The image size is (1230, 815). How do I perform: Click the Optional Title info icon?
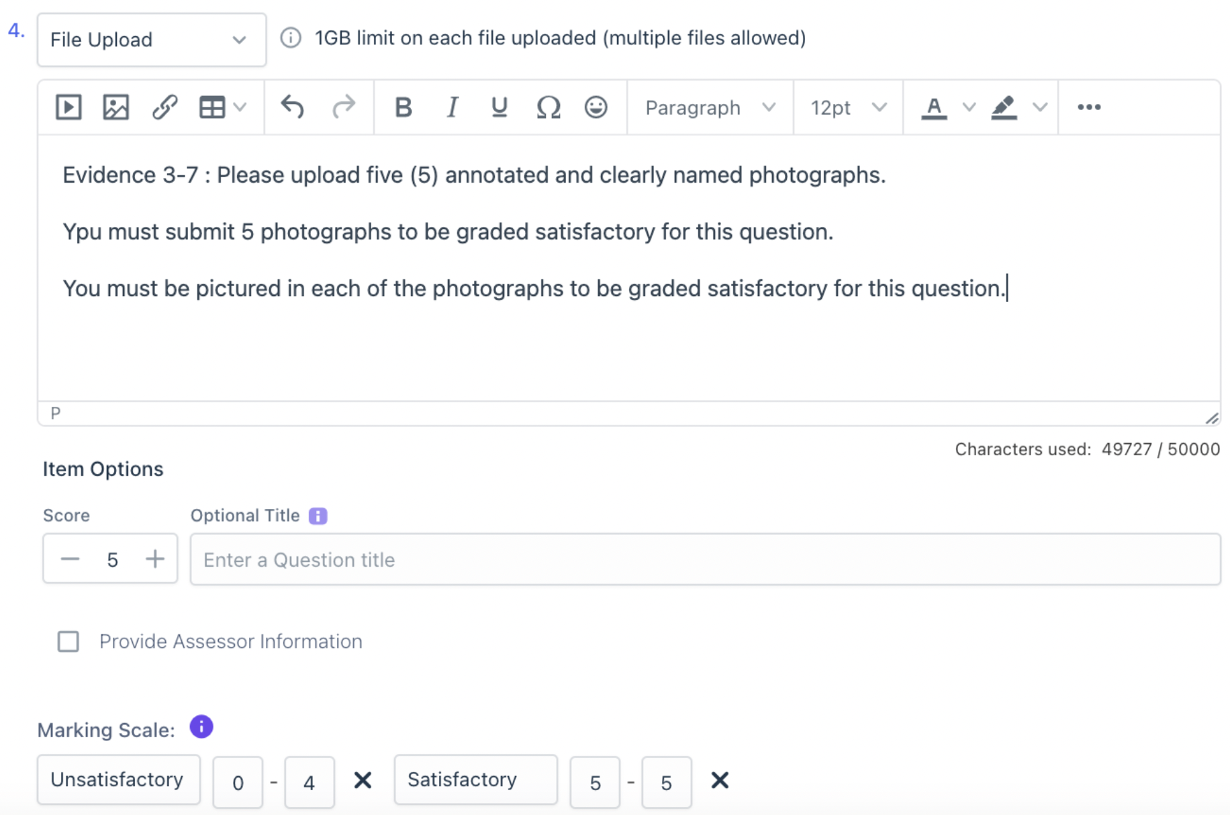click(318, 516)
